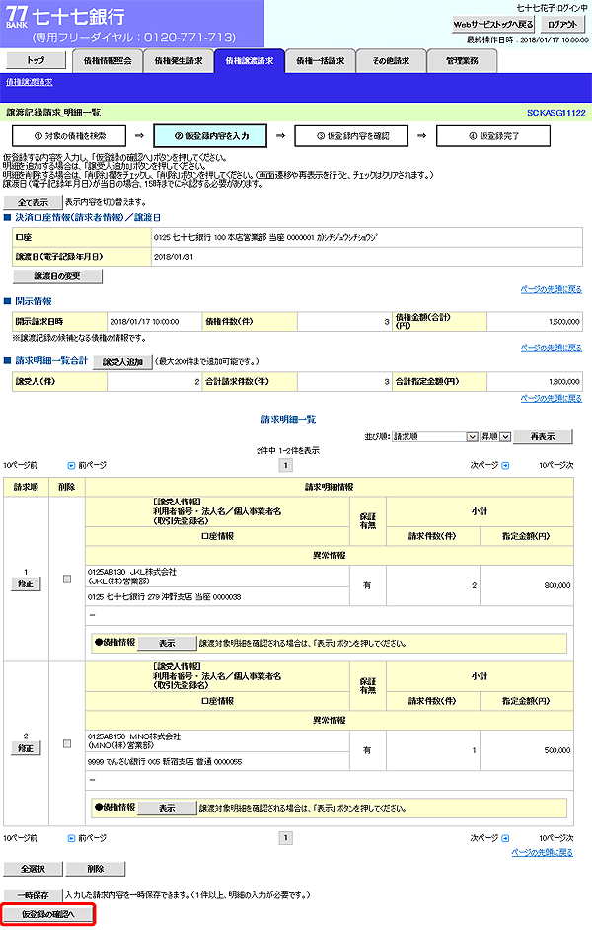Click the 譲渡日の変更 button
The width and height of the screenshot is (592, 930).
tap(57, 276)
